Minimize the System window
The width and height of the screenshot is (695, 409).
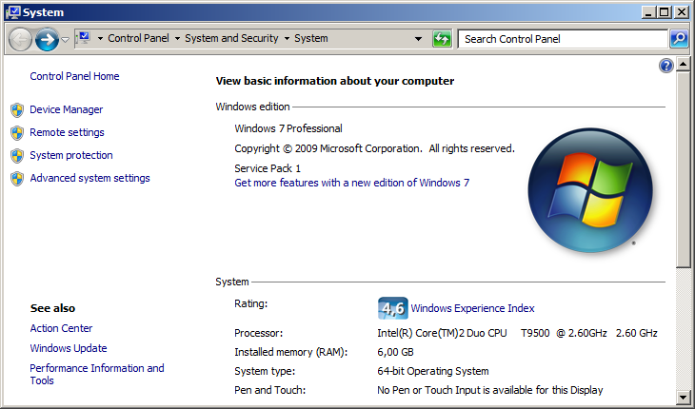[x=648, y=12]
